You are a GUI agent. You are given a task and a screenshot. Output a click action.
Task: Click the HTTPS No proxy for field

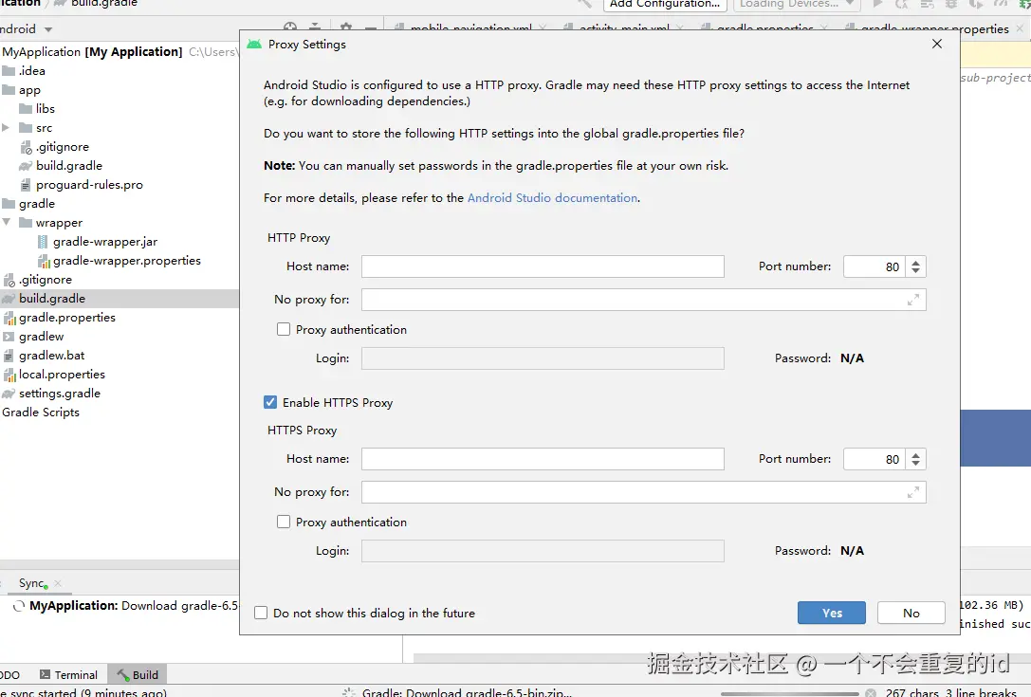pyautogui.click(x=644, y=492)
